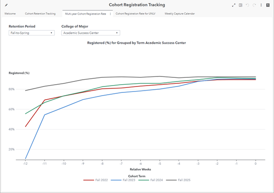The width and height of the screenshot is (274, 193).
Task: Click the edit pencil icon
Action: [6, 5]
